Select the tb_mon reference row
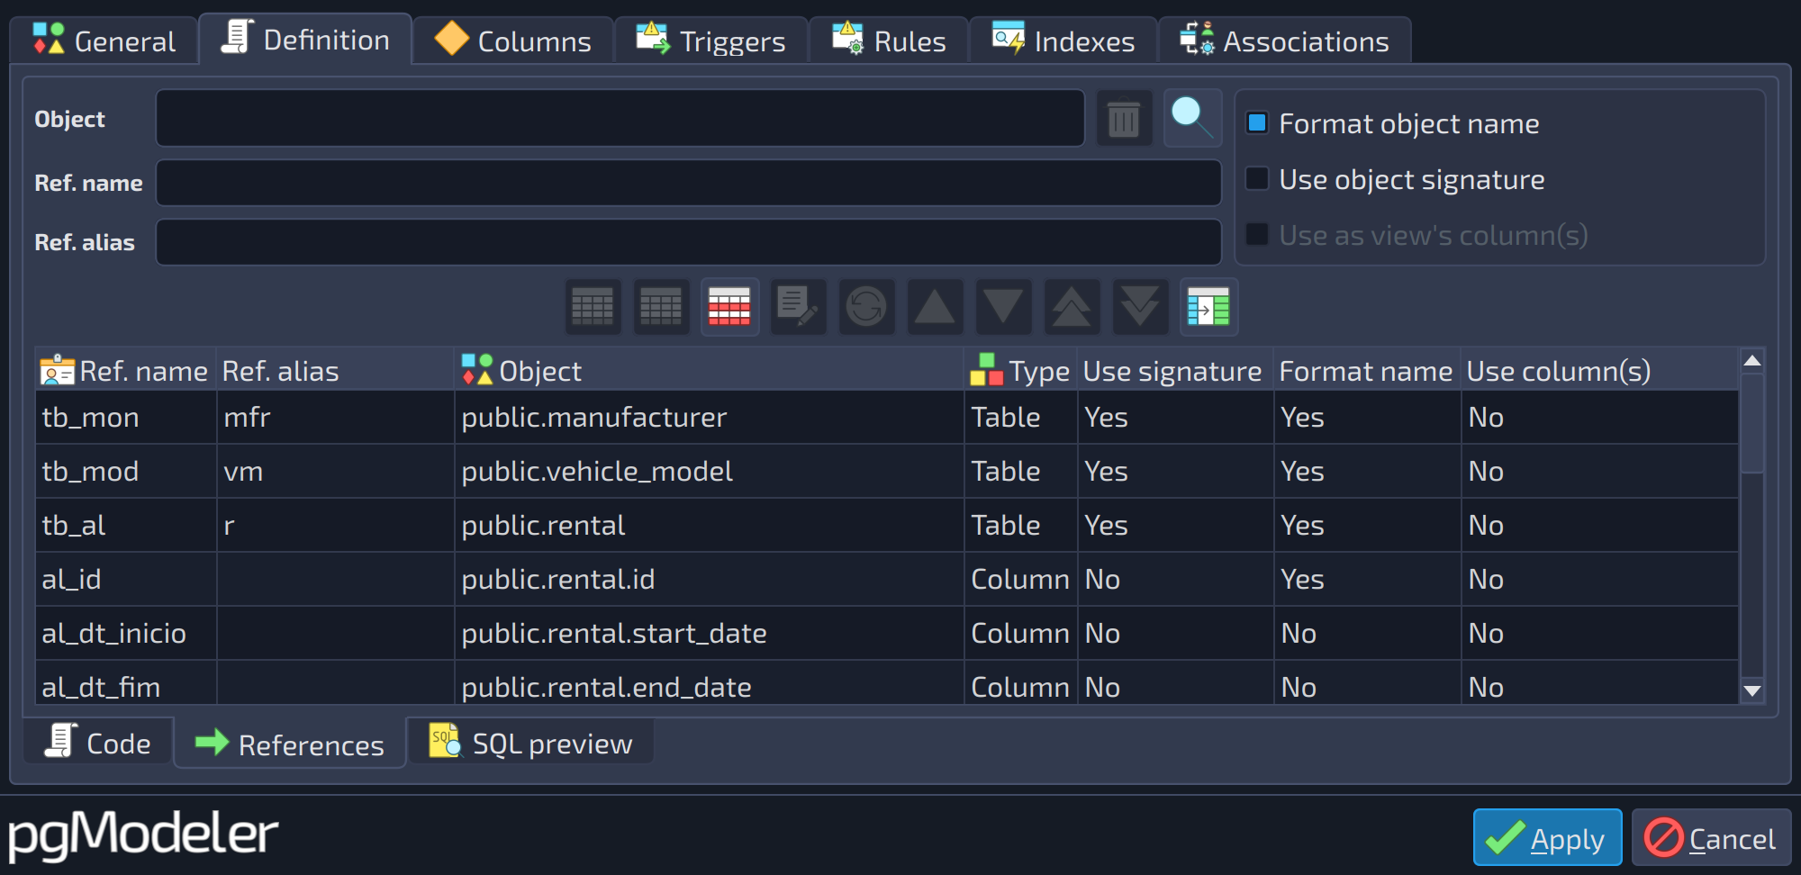The height and width of the screenshot is (875, 1801). point(887,417)
